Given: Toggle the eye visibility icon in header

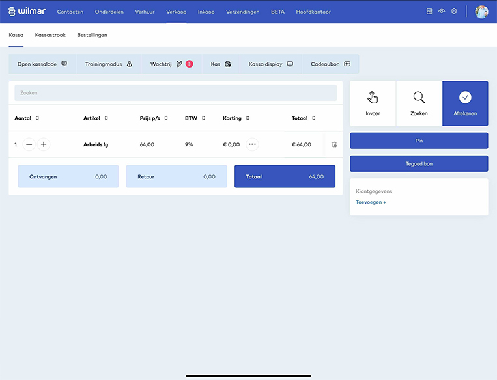Looking at the screenshot, I should pyautogui.click(x=442, y=12).
